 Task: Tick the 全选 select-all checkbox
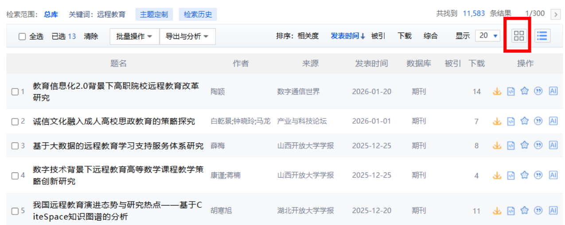[22, 37]
